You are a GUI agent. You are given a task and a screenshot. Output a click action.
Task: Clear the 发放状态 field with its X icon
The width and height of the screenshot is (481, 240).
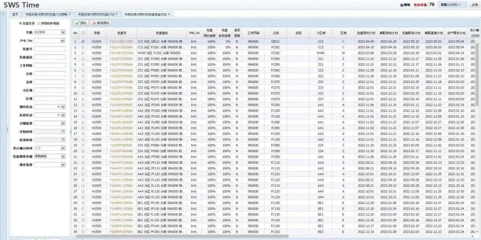point(58,115)
